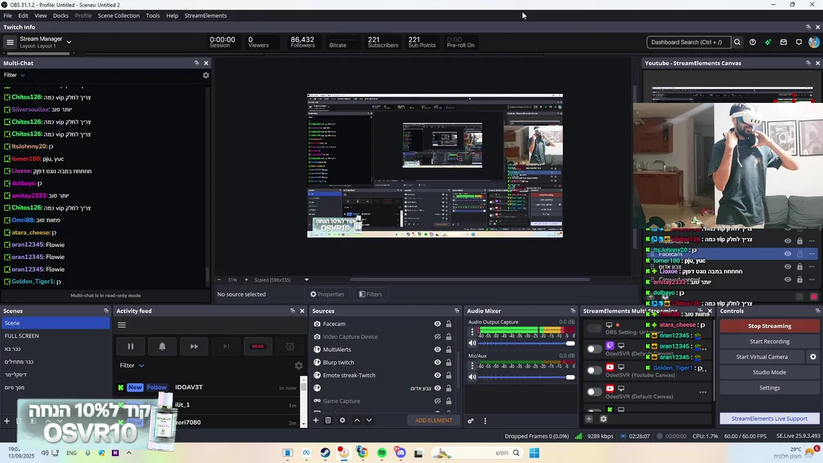Unlock the Facecam source
823x463 pixels.
pyautogui.click(x=449, y=324)
